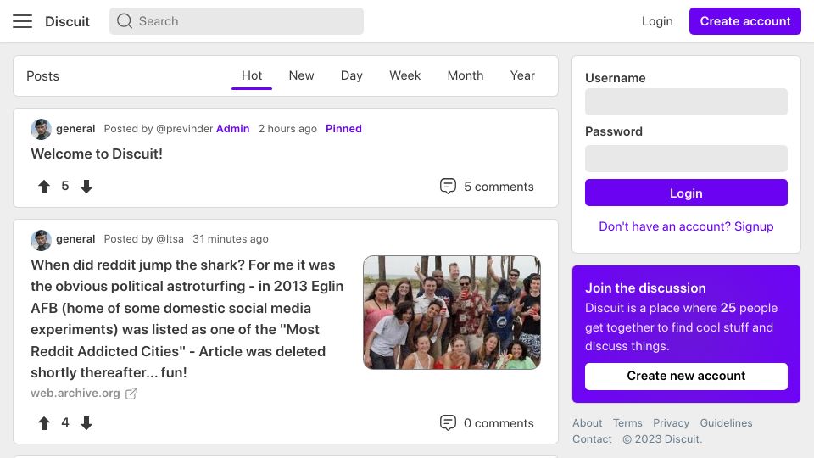Sort posts by Month
The width and height of the screenshot is (814, 458).
coord(466,75)
